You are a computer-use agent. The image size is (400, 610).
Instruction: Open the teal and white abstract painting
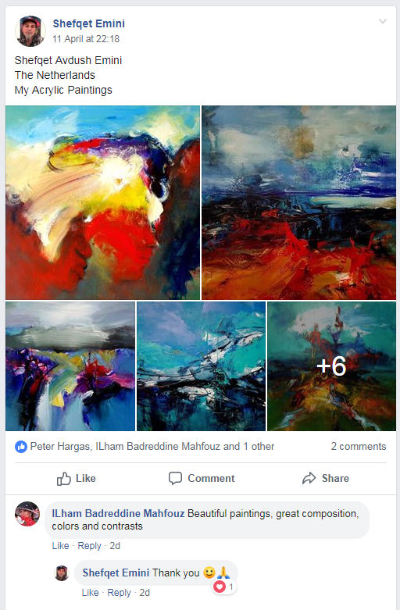(201, 366)
